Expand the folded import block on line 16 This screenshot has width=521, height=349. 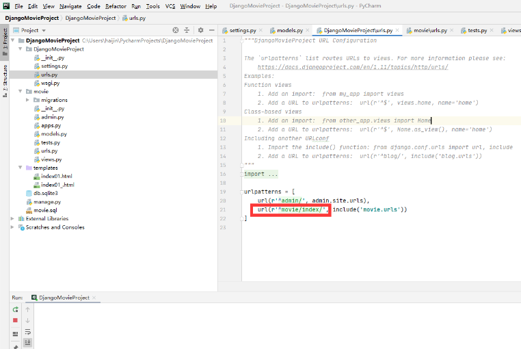click(x=241, y=174)
